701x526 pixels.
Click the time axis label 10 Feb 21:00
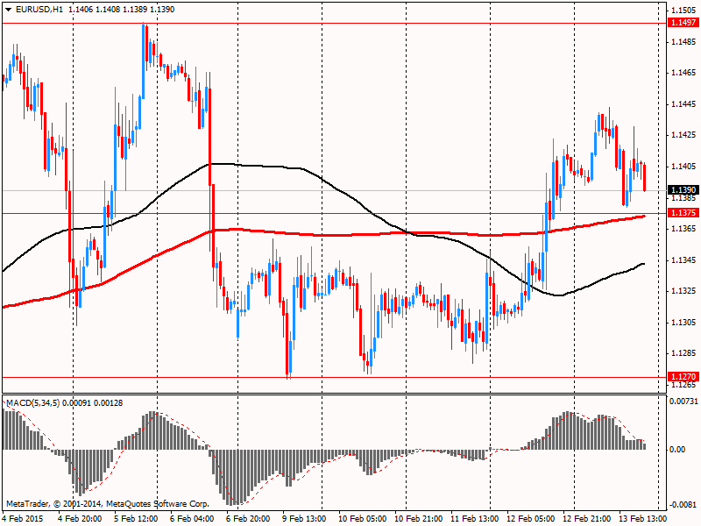click(419, 518)
